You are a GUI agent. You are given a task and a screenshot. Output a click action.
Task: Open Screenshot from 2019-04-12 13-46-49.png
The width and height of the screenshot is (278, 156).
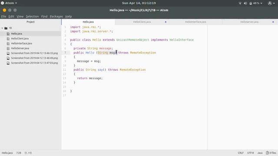[34, 58]
